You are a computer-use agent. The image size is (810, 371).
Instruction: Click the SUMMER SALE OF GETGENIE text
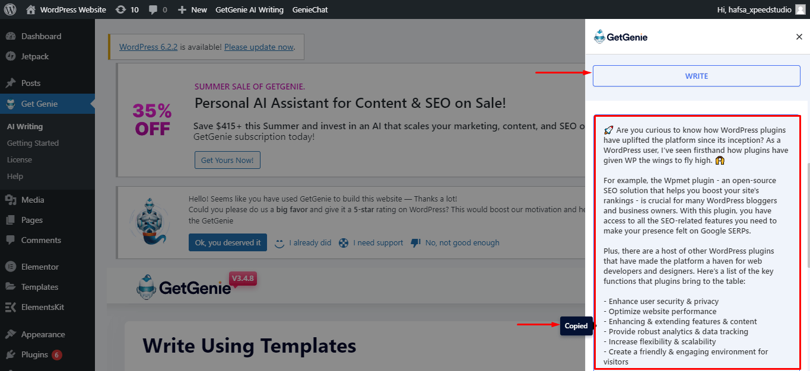tap(250, 87)
